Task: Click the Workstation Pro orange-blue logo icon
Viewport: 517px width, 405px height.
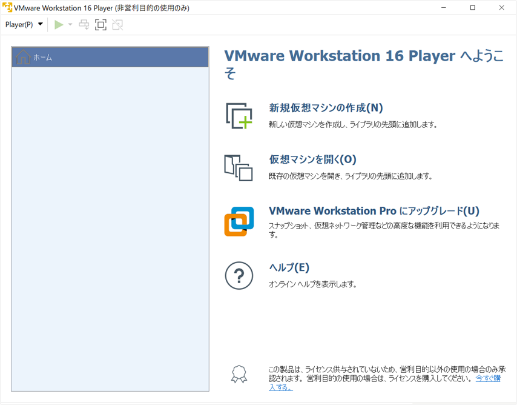Action: [x=239, y=221]
